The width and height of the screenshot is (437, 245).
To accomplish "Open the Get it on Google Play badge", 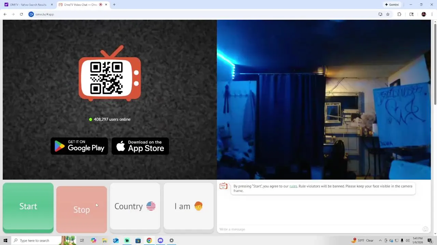I will (x=79, y=146).
